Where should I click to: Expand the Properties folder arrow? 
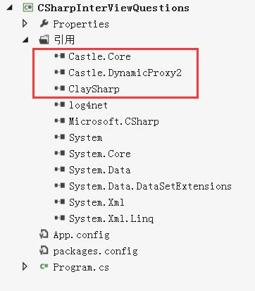point(25,23)
